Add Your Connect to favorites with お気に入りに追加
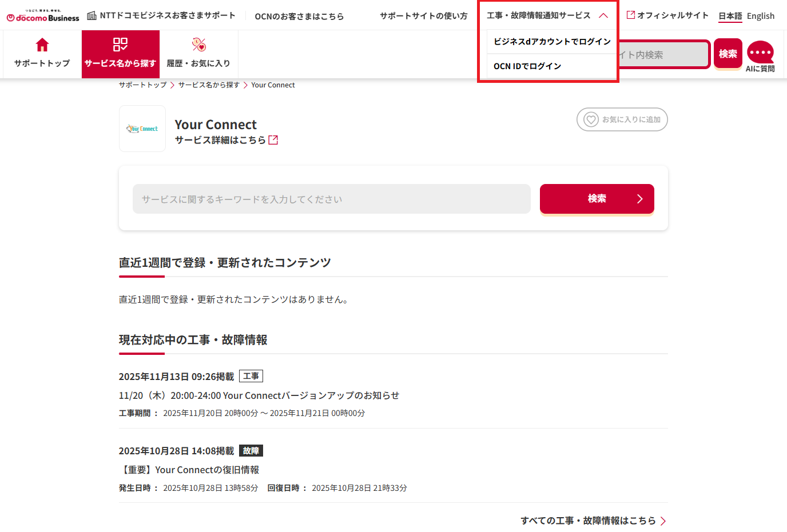 [x=622, y=119]
